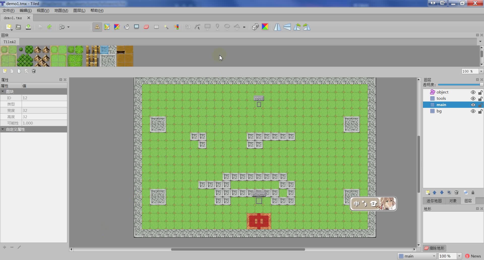The height and width of the screenshot is (260, 484).
Task: Delete the current layer via trash icon
Action: click(456, 192)
